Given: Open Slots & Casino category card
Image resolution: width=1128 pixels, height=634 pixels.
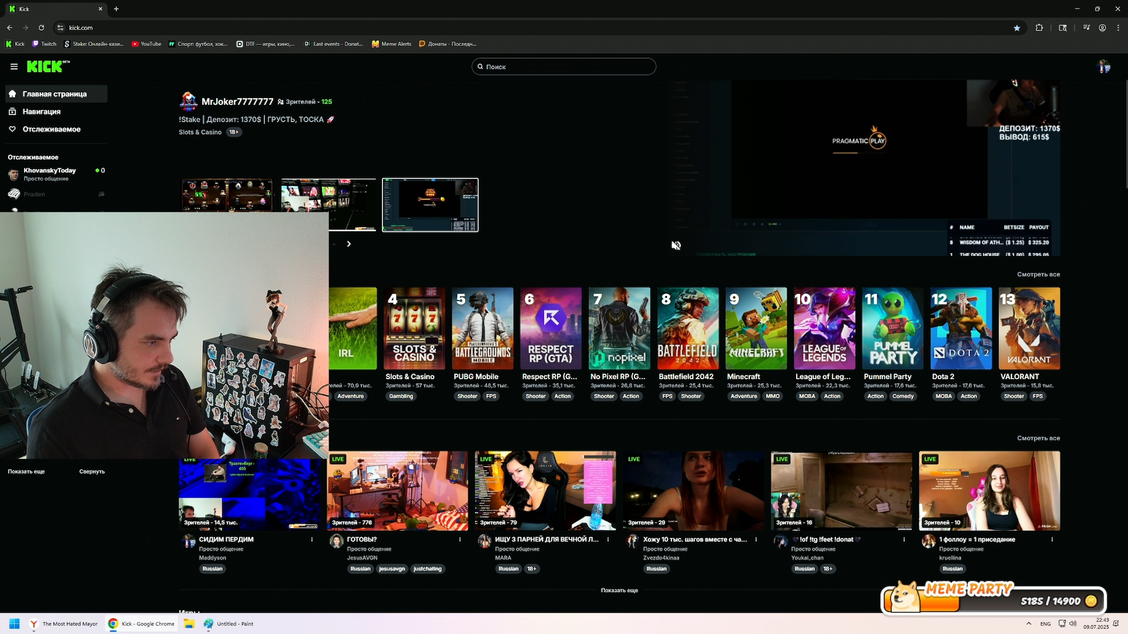Looking at the screenshot, I should [x=414, y=329].
